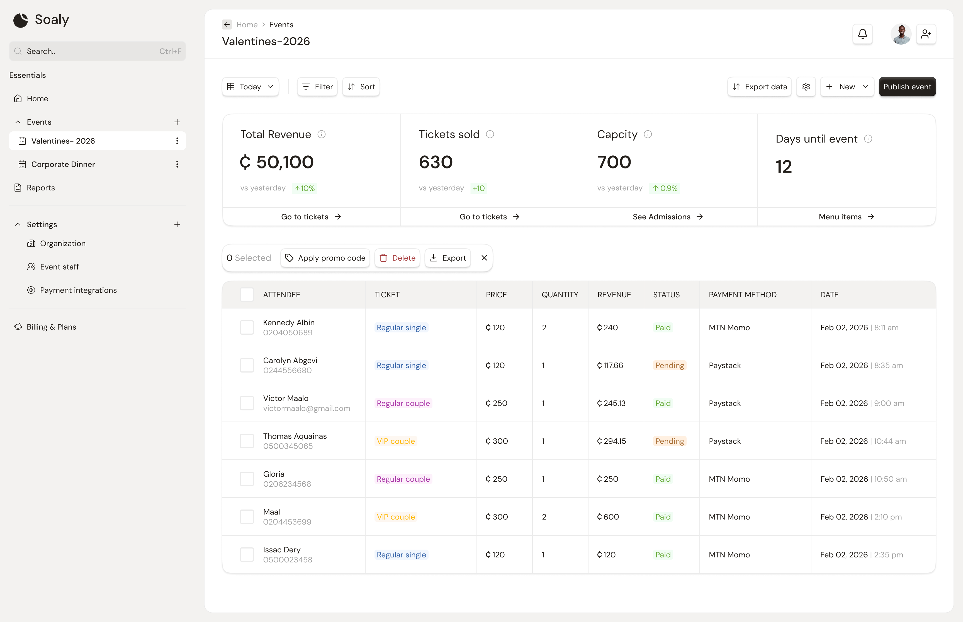Viewport: 963px width, 622px height.
Task: Click the Home house icon in sidebar
Action: [18, 99]
